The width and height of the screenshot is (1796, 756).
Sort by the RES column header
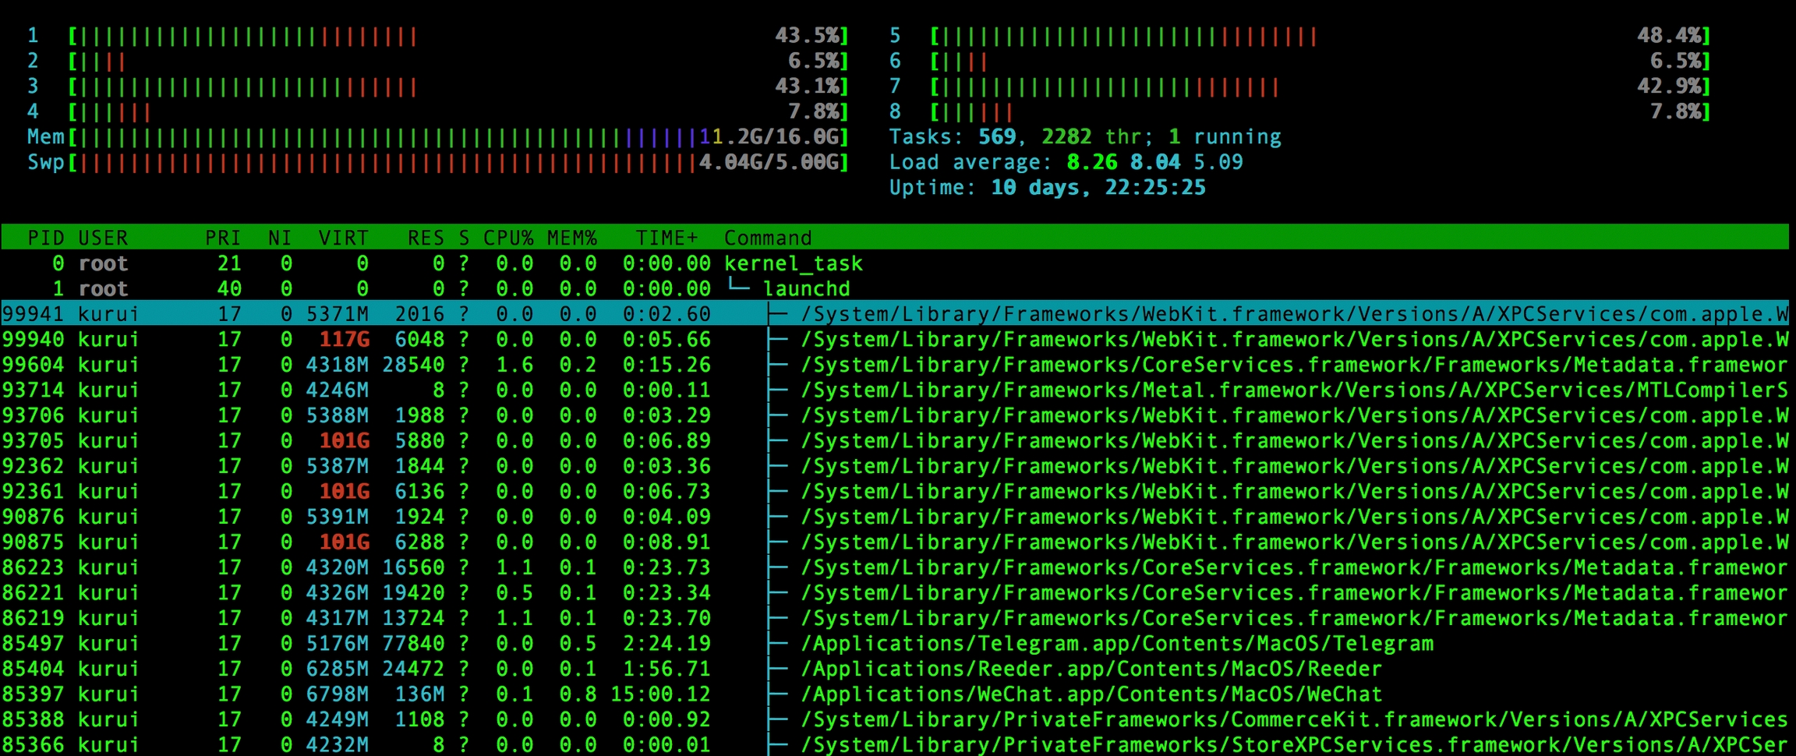426,238
